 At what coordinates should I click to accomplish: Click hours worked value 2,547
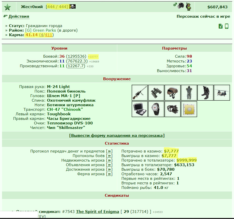point(166,174)
